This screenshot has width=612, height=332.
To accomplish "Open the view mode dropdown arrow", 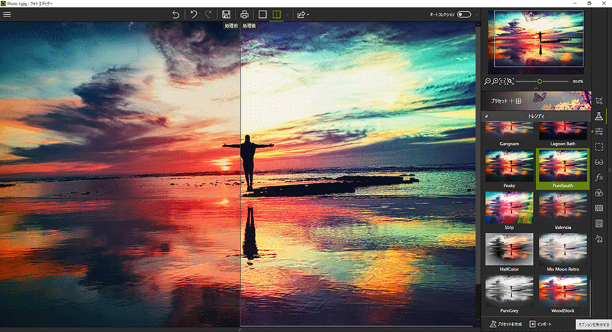I will coord(287,15).
